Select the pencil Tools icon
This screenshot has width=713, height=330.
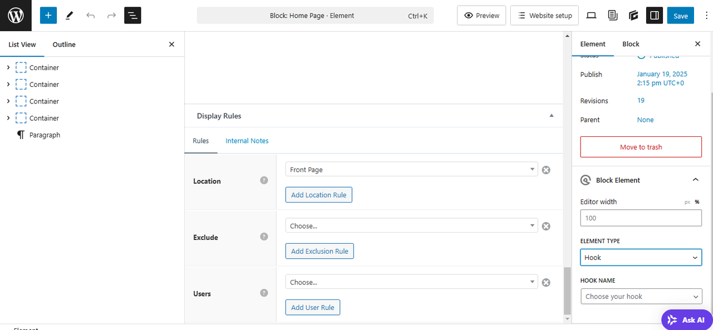coord(70,16)
